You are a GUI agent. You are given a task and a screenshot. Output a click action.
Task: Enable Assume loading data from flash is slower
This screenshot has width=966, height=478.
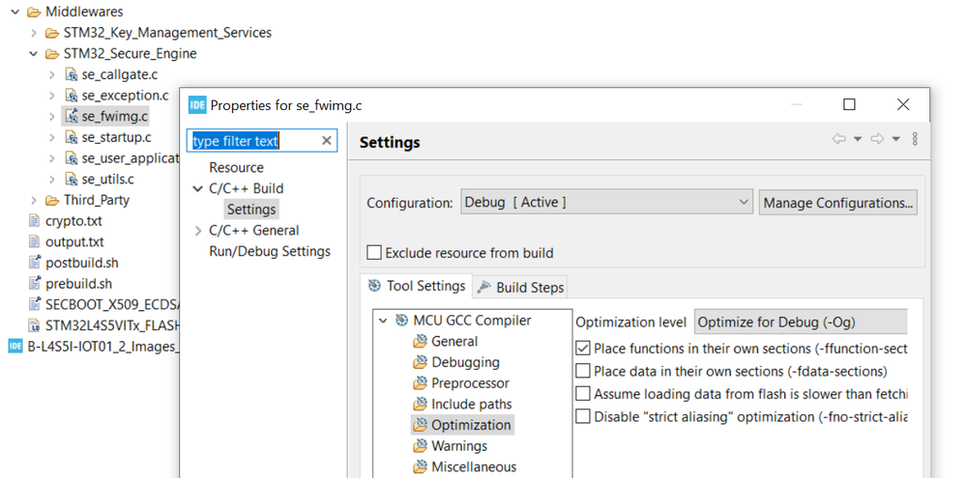click(x=583, y=394)
